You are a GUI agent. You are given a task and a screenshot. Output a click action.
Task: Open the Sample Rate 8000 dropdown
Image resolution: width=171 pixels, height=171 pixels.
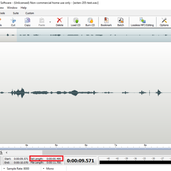pyautogui.click(x=18, y=168)
